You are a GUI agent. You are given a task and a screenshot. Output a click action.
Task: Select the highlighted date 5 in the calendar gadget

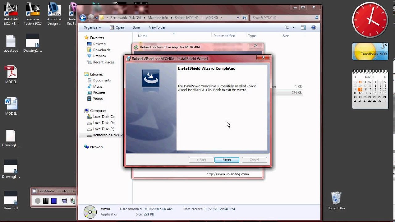pyautogui.click(x=360, y=90)
